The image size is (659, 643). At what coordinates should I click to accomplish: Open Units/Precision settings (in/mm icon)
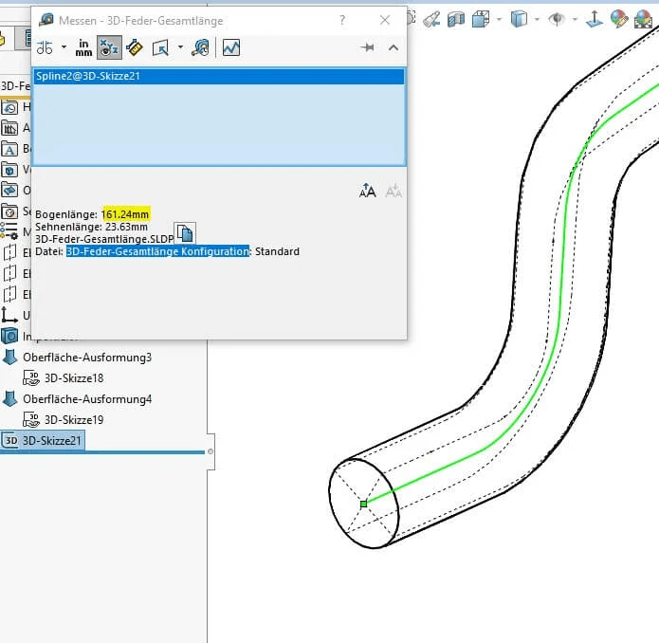(x=84, y=47)
